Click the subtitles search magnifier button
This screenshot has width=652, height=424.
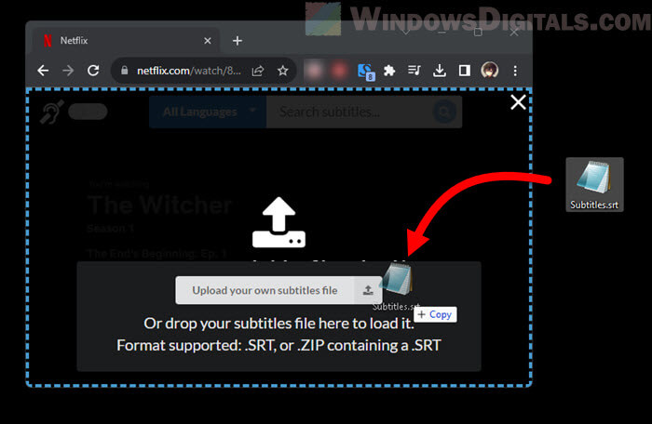point(444,112)
